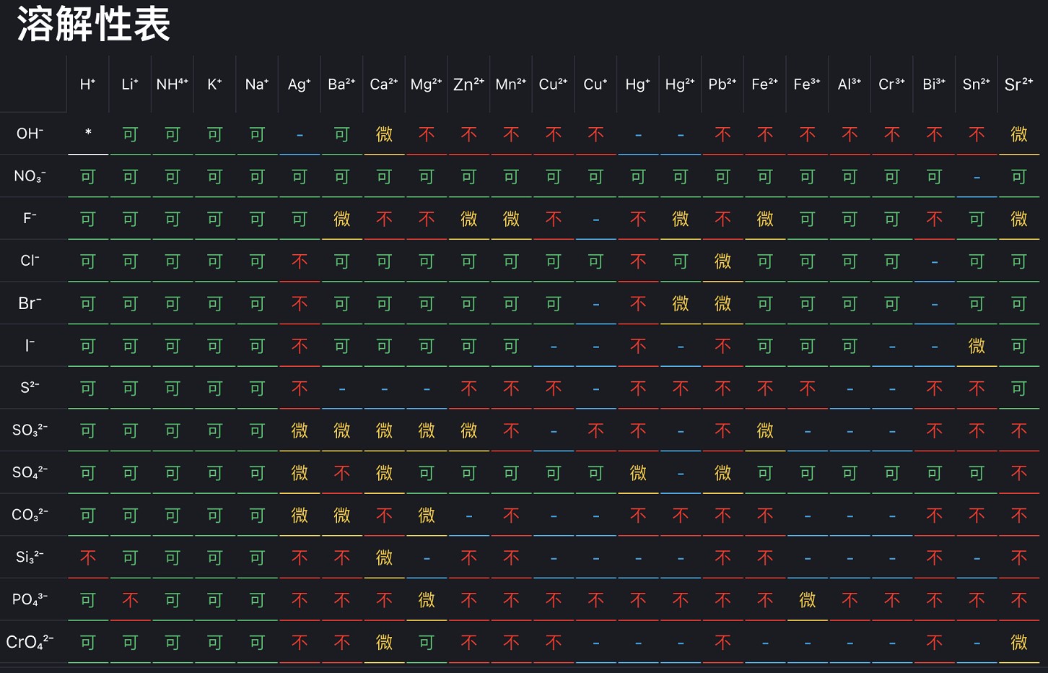Click the 不 cell for Ag⁺ and Cl⁻
This screenshot has height=673, width=1048.
pos(300,261)
